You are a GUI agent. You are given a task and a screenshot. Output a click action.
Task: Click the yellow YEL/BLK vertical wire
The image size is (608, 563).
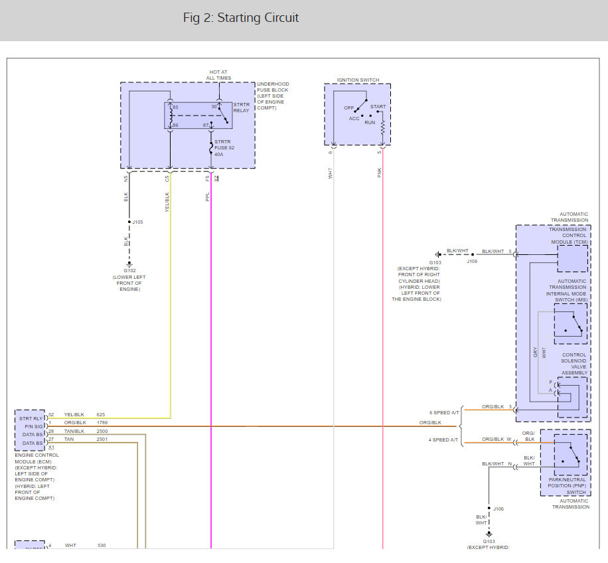171,299
